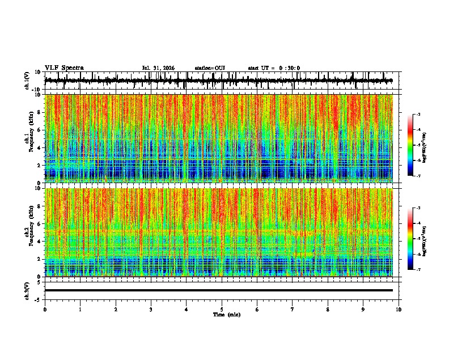449x347 pixels.
Task: Click time axis tick label 5
Action: coord(222,310)
